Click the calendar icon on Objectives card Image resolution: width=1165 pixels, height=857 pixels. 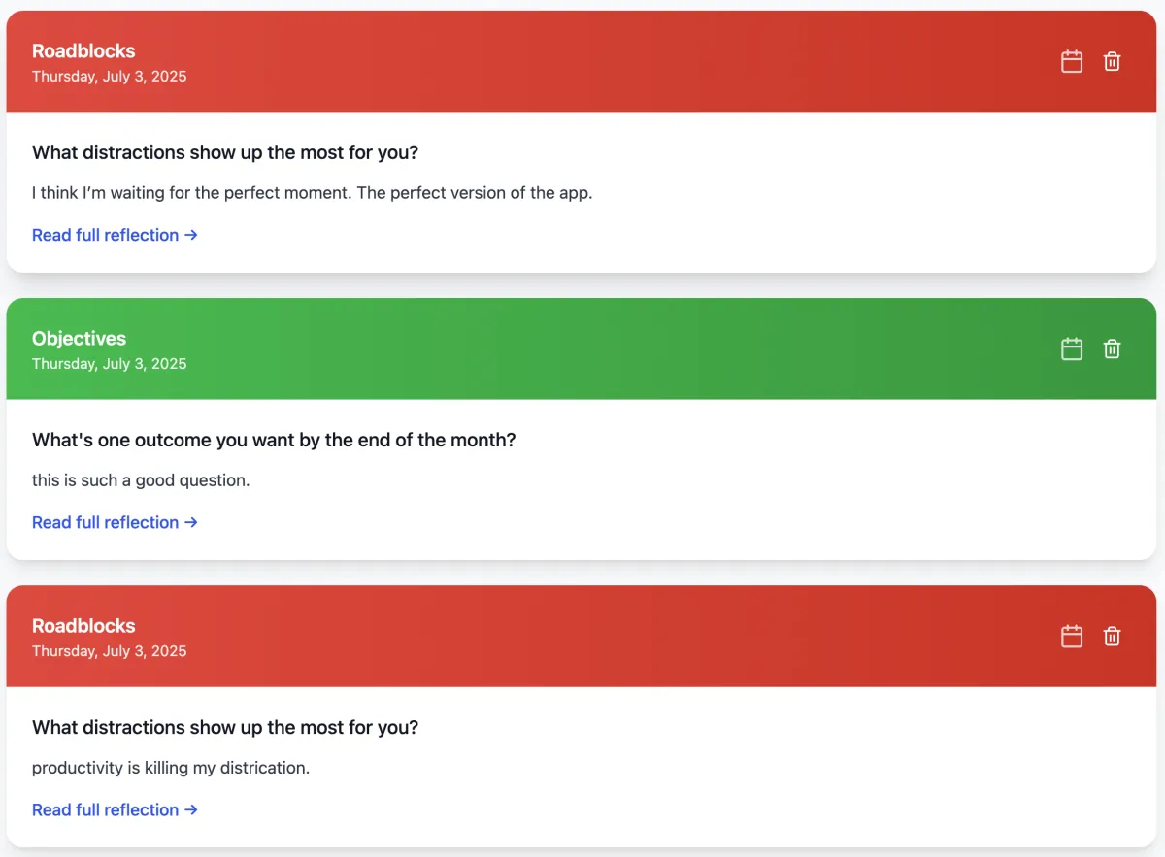[1072, 348]
